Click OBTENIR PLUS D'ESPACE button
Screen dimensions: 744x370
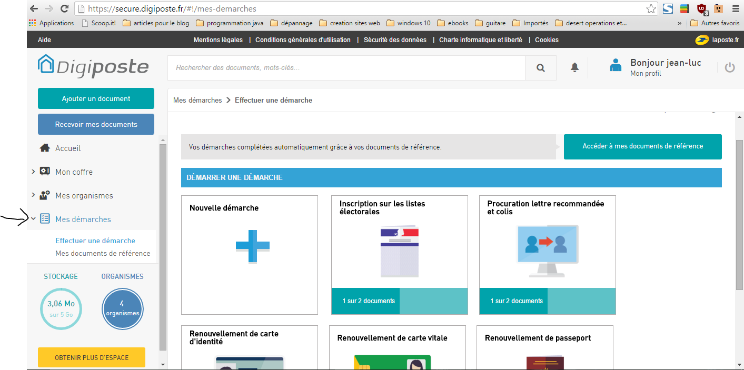click(92, 357)
